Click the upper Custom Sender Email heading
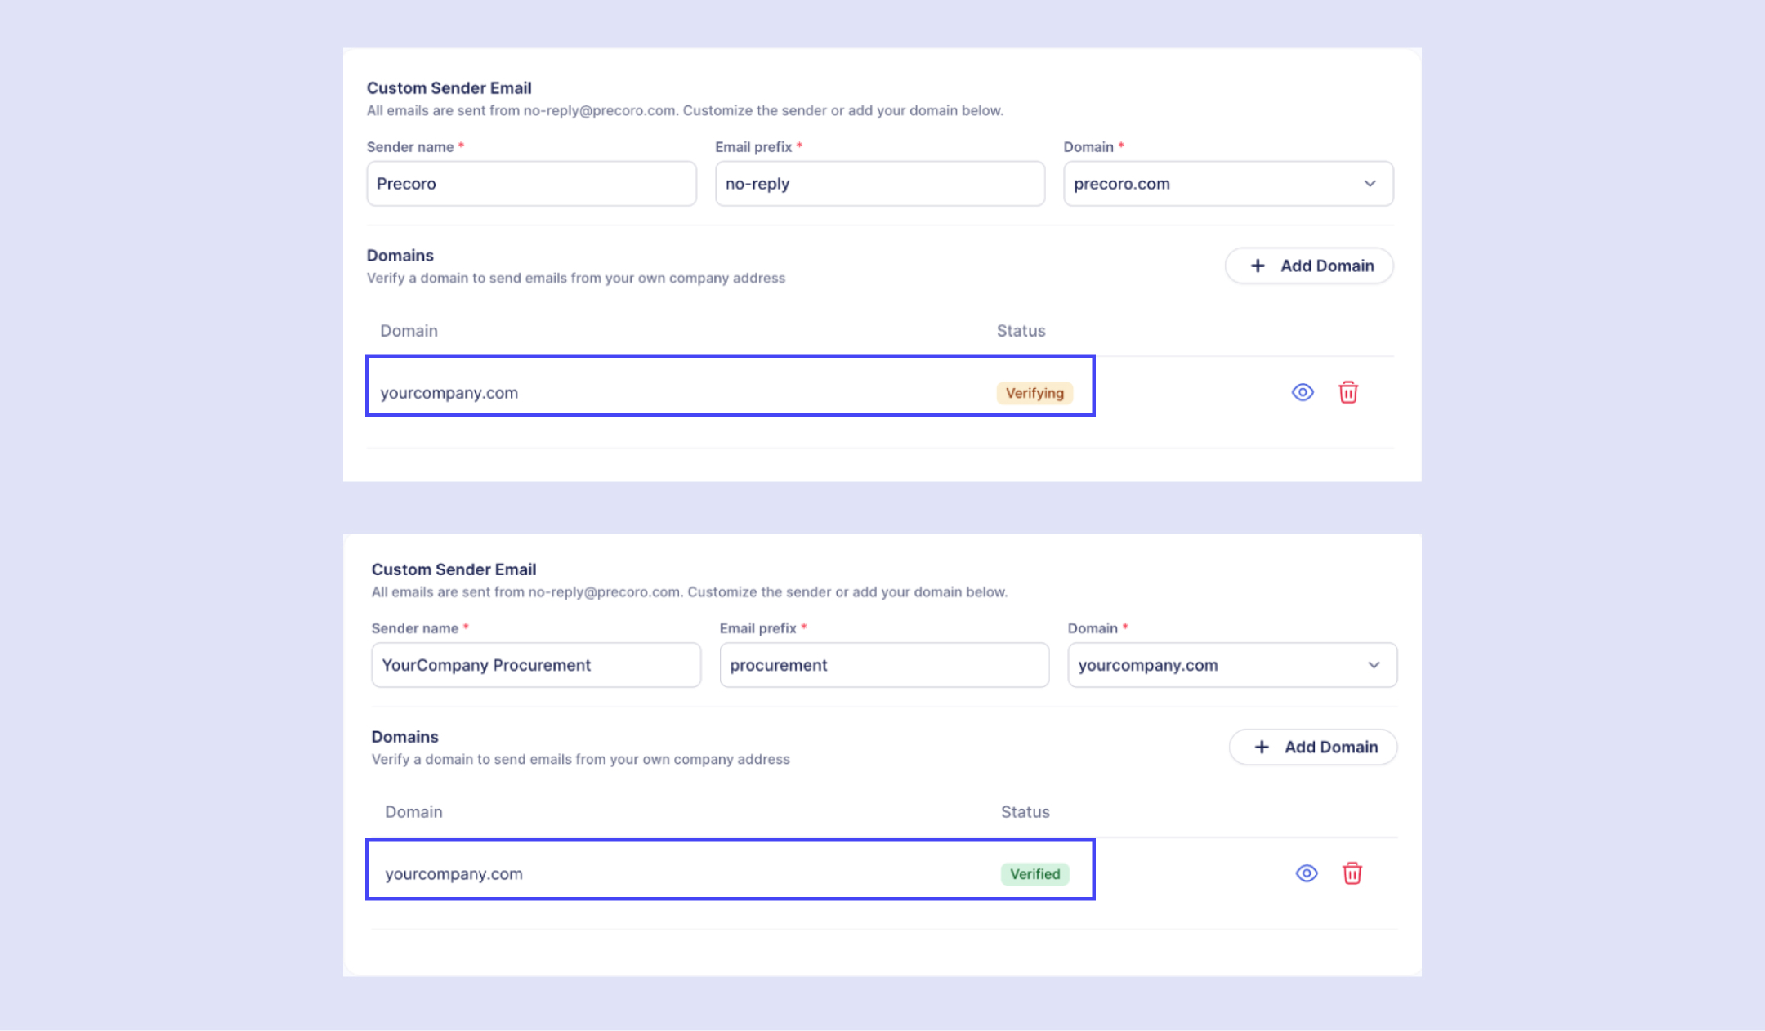The width and height of the screenshot is (1765, 1031). click(x=449, y=88)
